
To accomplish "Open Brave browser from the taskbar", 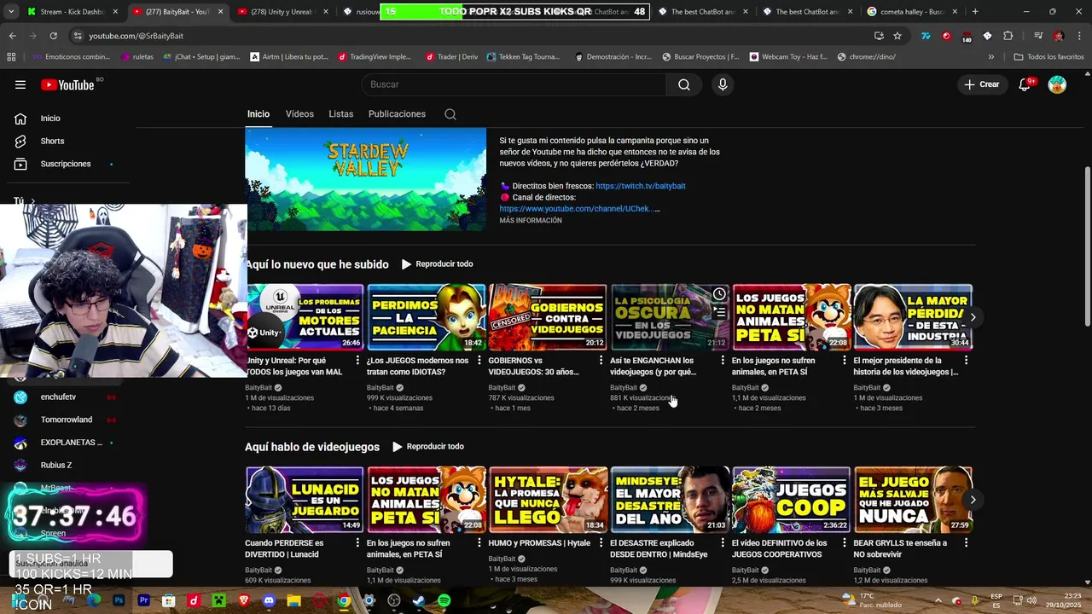I will (245, 600).
